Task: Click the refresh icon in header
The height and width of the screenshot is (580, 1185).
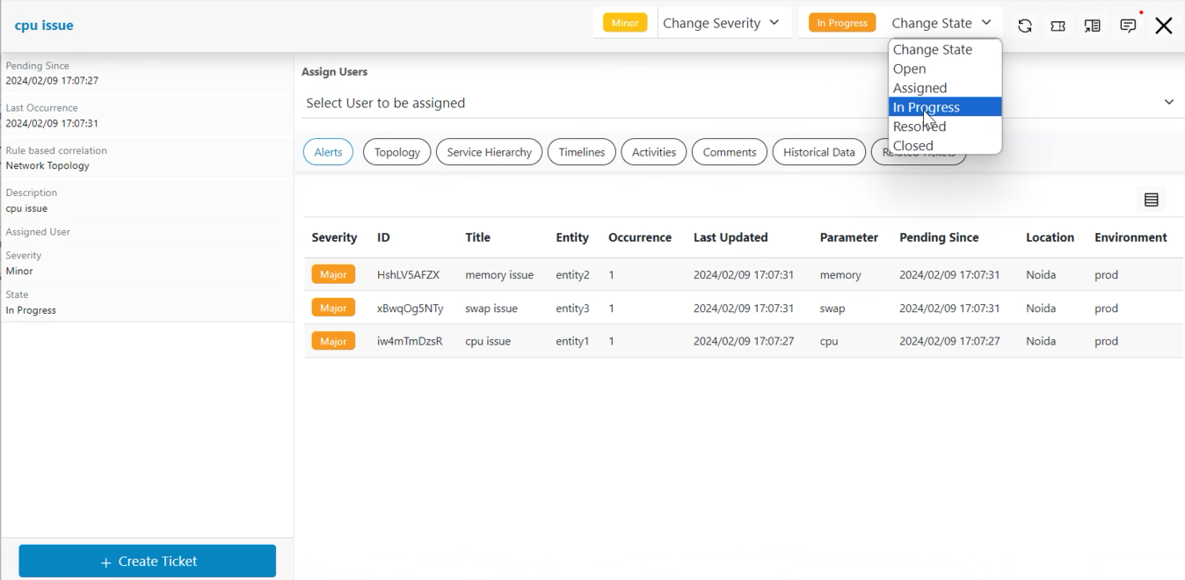Action: click(1024, 25)
